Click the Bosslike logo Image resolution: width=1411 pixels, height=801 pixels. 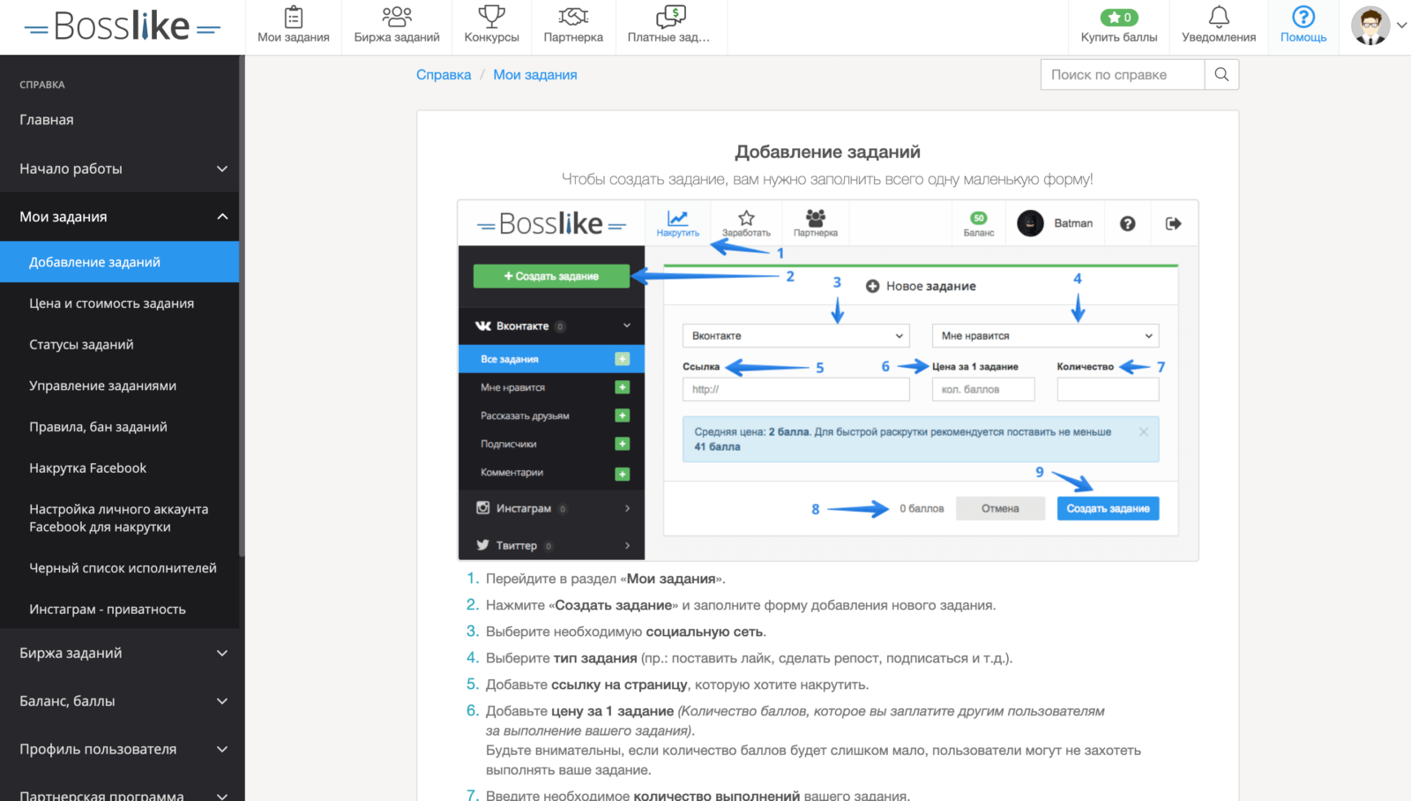point(123,27)
